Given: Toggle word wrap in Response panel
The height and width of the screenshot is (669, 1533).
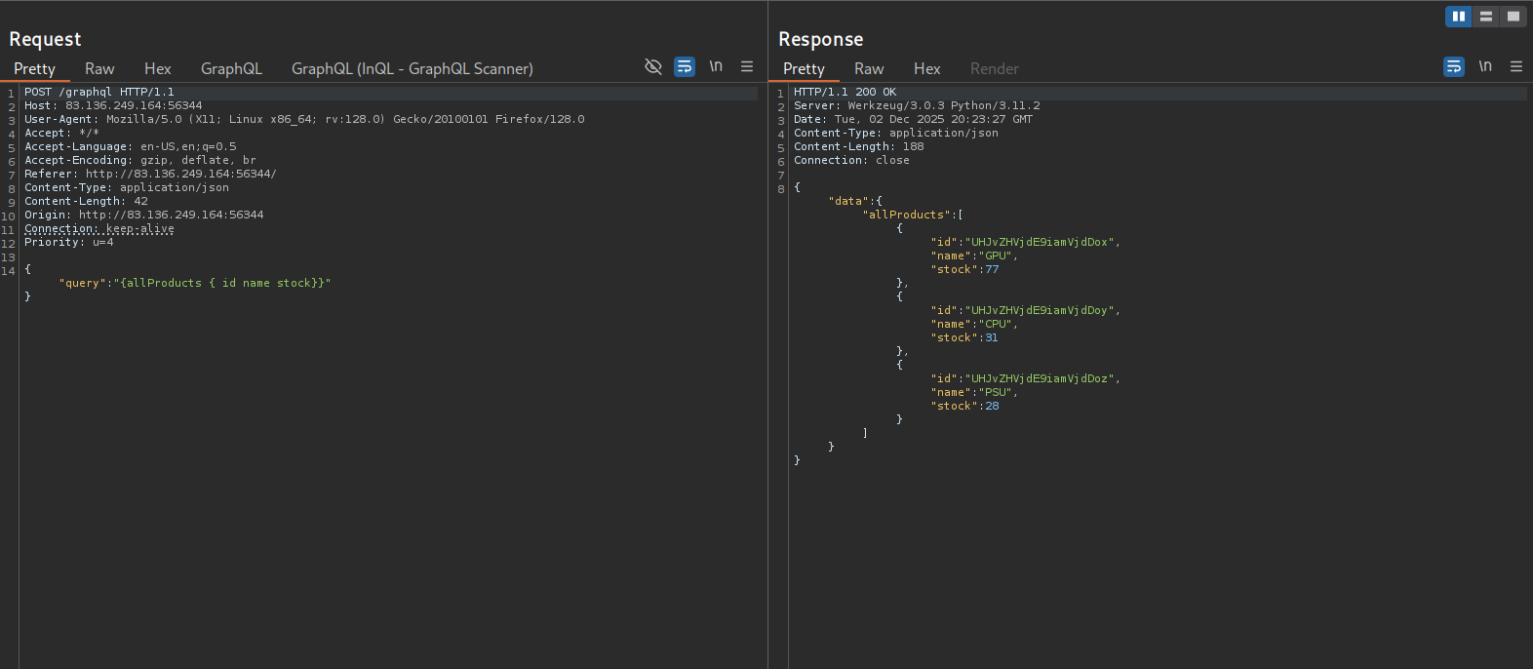Looking at the screenshot, I should (x=1454, y=66).
